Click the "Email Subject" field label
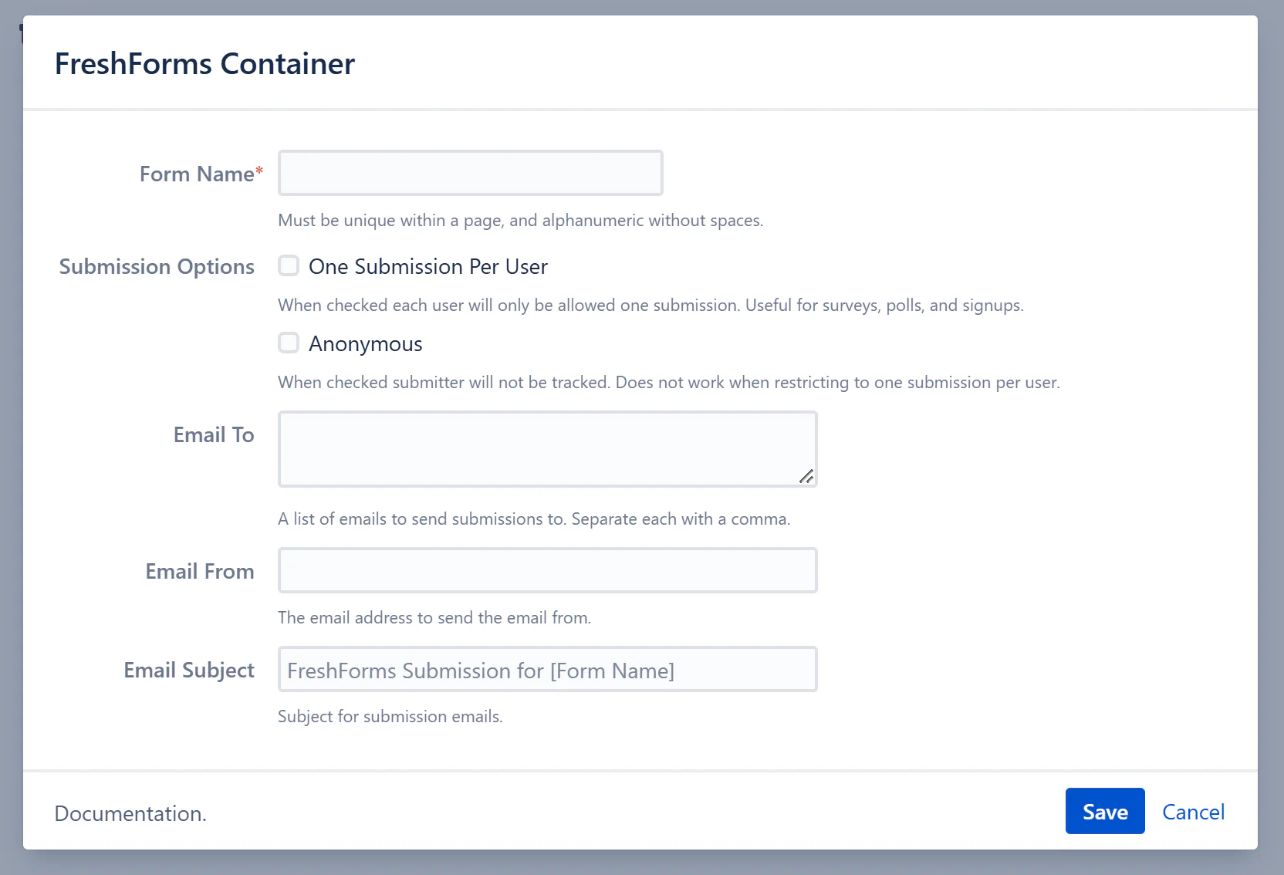 coord(189,670)
